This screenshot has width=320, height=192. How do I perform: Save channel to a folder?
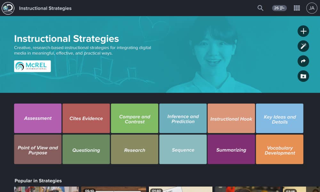pyautogui.click(x=303, y=76)
